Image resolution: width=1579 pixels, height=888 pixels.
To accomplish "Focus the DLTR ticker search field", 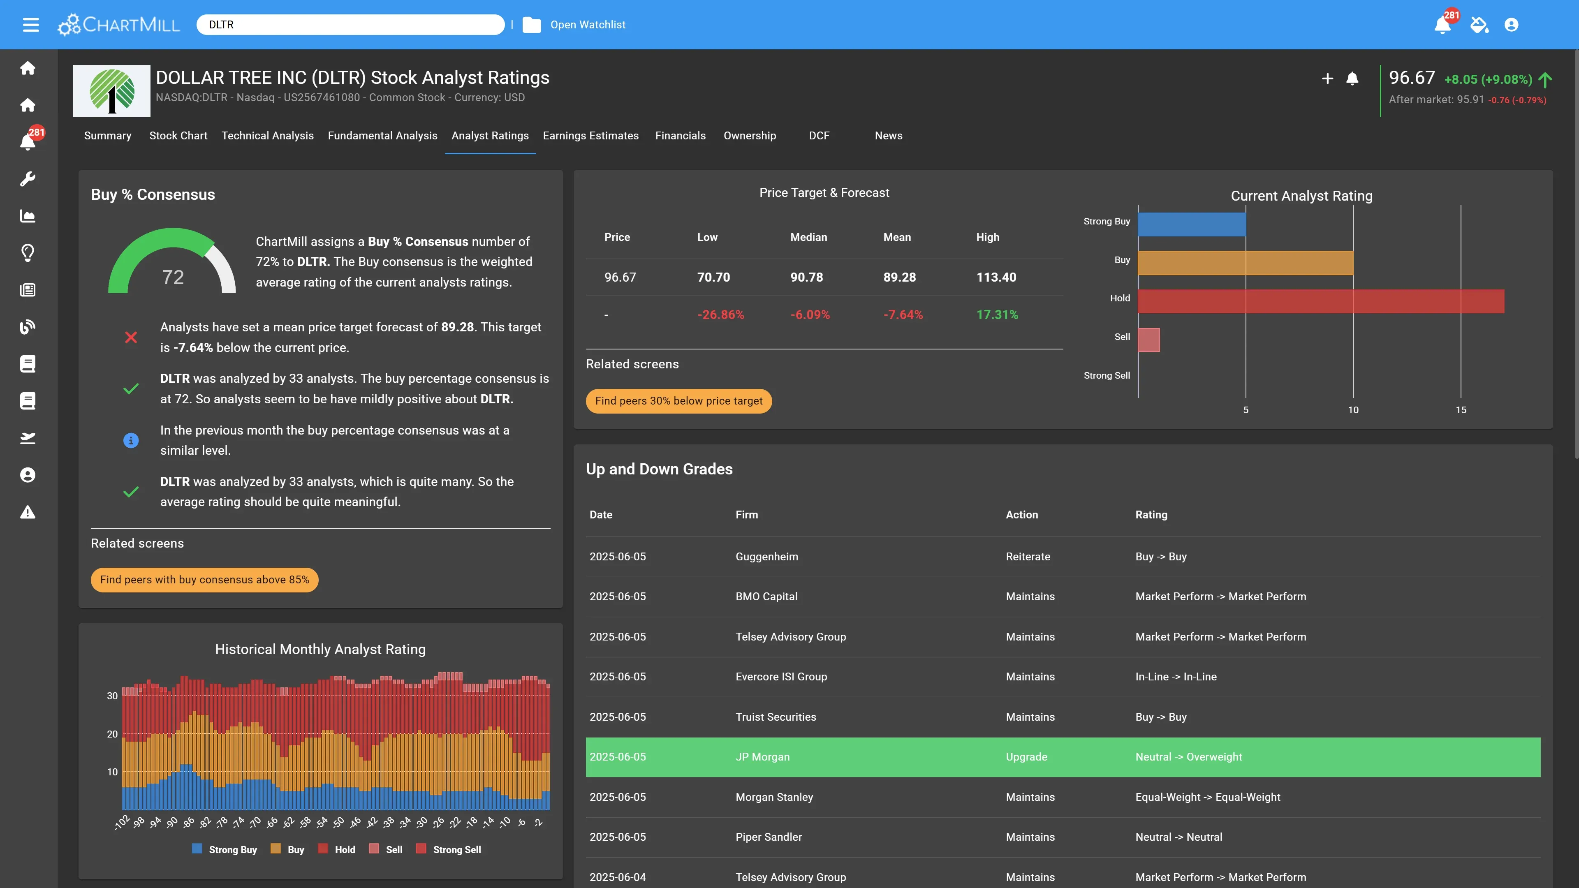I will 350,25.
